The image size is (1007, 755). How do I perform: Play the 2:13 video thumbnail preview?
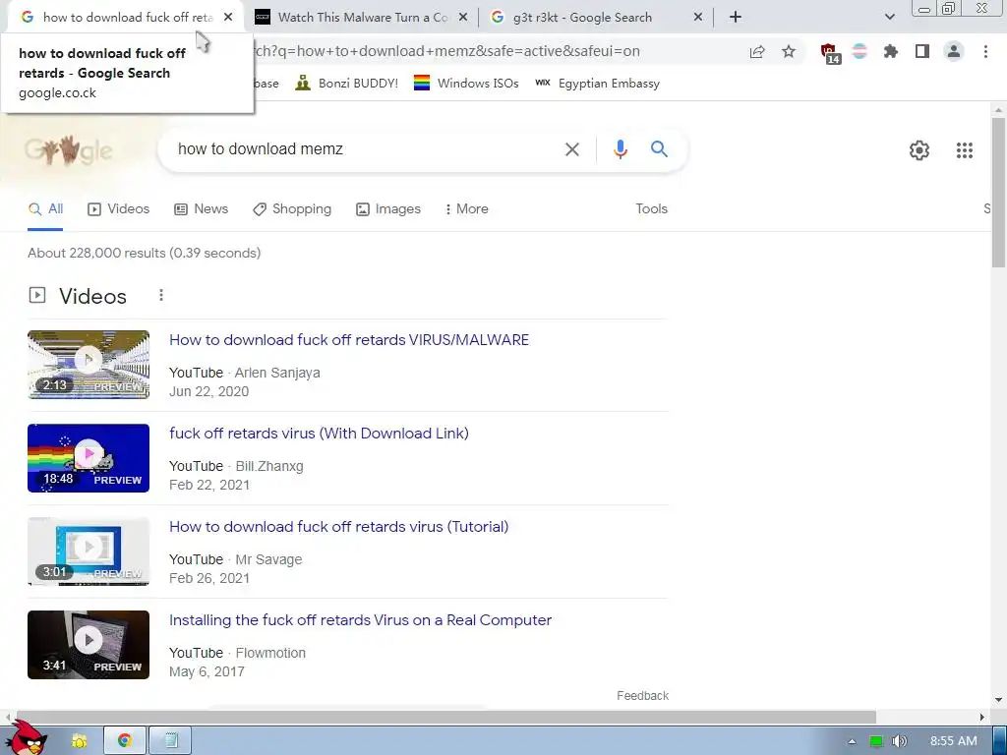89,364
